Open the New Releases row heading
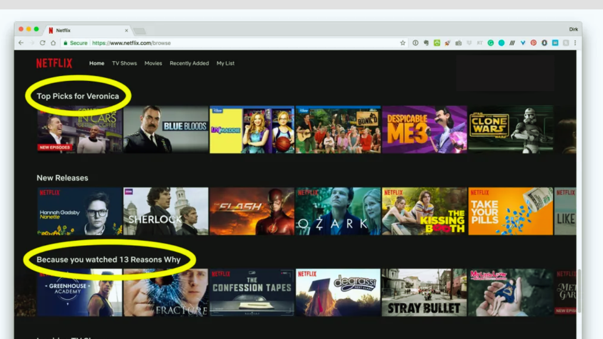 62,178
